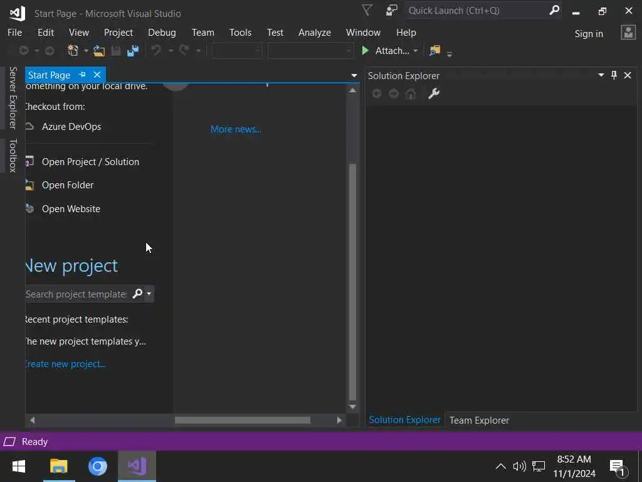Open the Tools menu
The height and width of the screenshot is (482, 642).
pyautogui.click(x=240, y=33)
